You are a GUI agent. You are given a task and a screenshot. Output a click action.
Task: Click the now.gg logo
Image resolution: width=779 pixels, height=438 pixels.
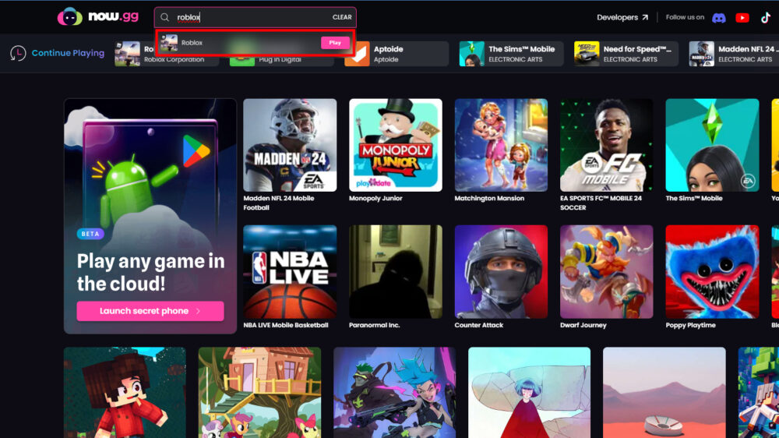click(98, 17)
